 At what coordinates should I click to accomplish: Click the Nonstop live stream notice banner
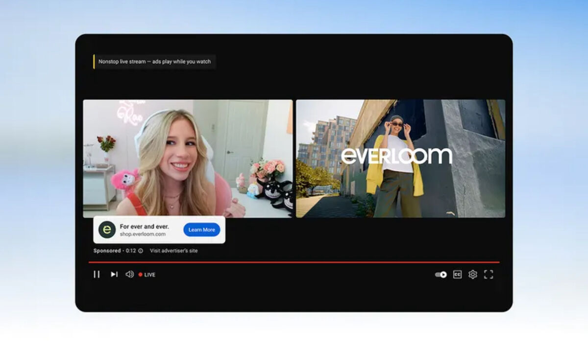click(154, 62)
